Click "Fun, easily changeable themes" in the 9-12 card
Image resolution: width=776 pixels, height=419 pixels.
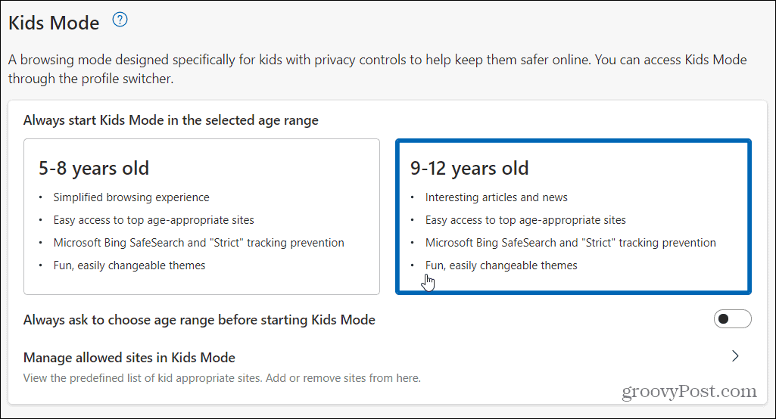click(501, 265)
